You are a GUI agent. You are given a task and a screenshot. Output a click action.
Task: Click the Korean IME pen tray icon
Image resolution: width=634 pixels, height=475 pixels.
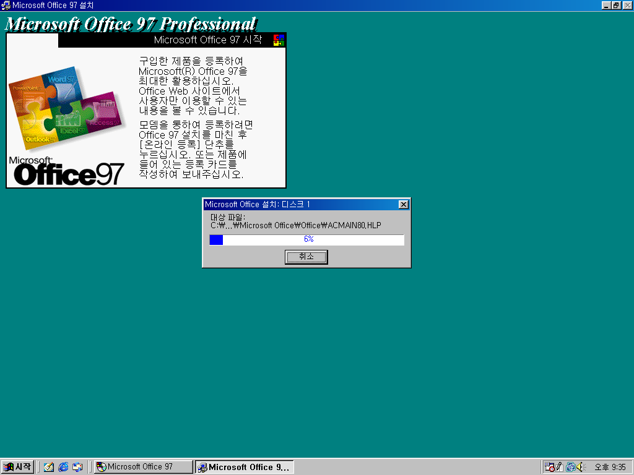pos(560,467)
